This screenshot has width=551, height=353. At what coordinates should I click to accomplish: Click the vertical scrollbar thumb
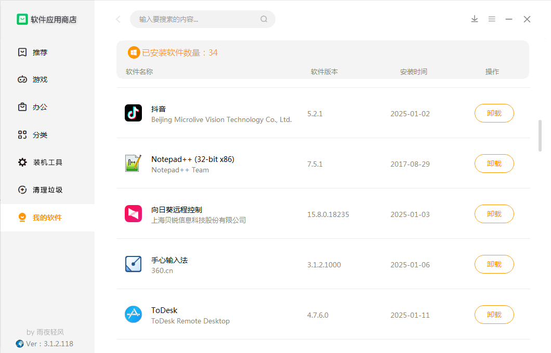coord(540,135)
